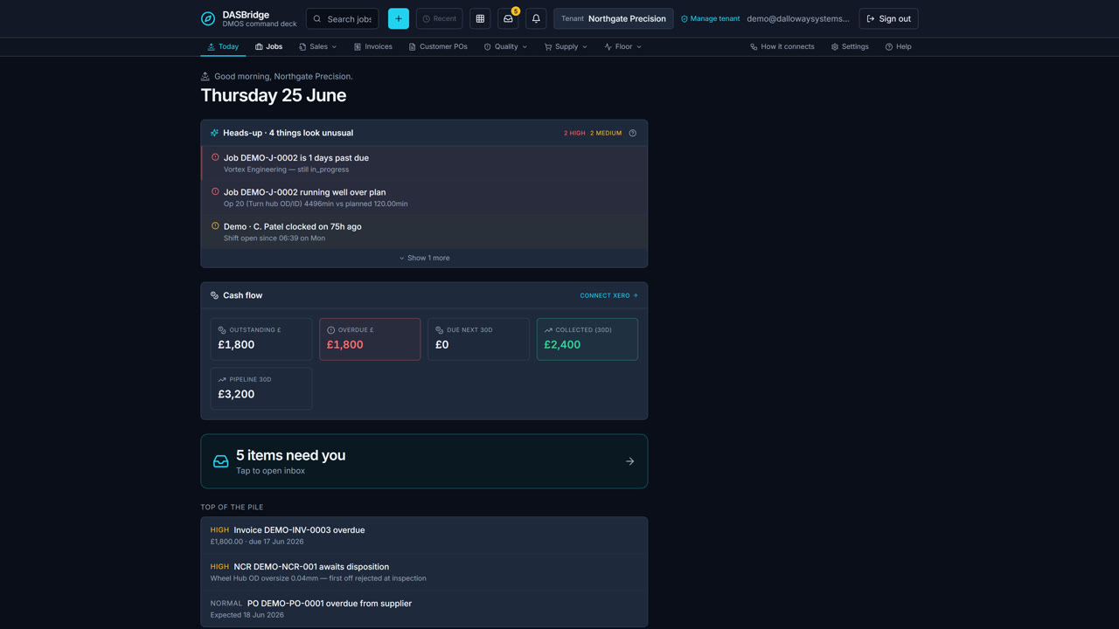Image resolution: width=1119 pixels, height=629 pixels.
Task: Click the Connect Xero link
Action: pos(608,295)
